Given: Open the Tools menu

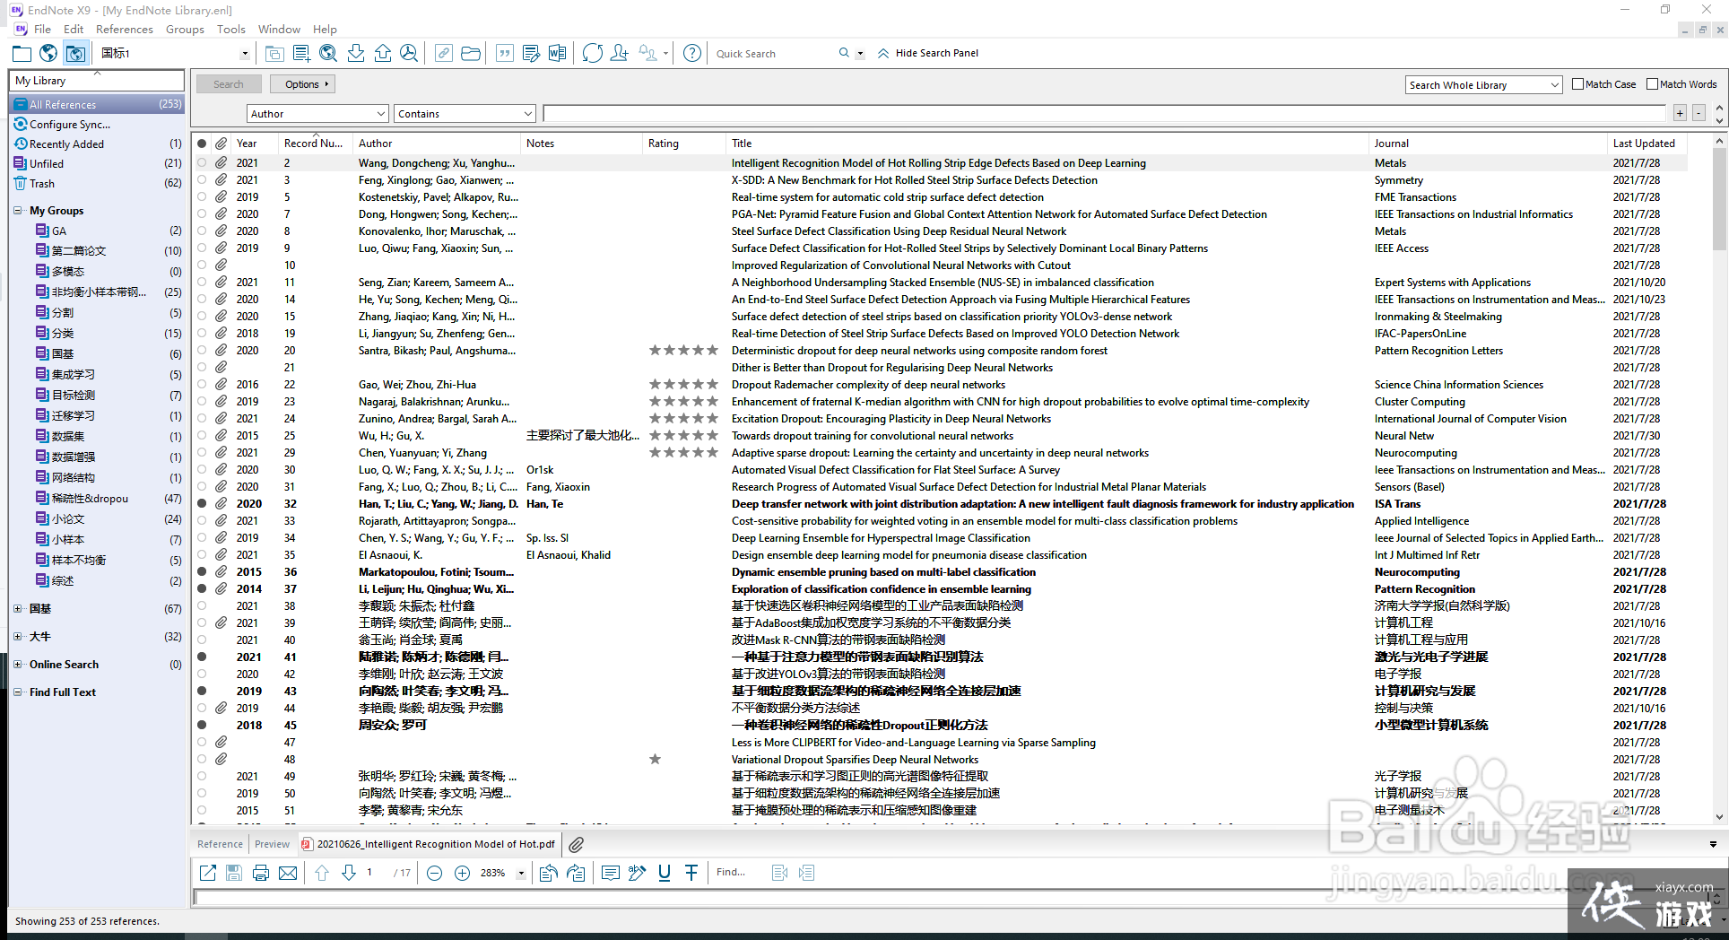Looking at the screenshot, I should (x=230, y=30).
